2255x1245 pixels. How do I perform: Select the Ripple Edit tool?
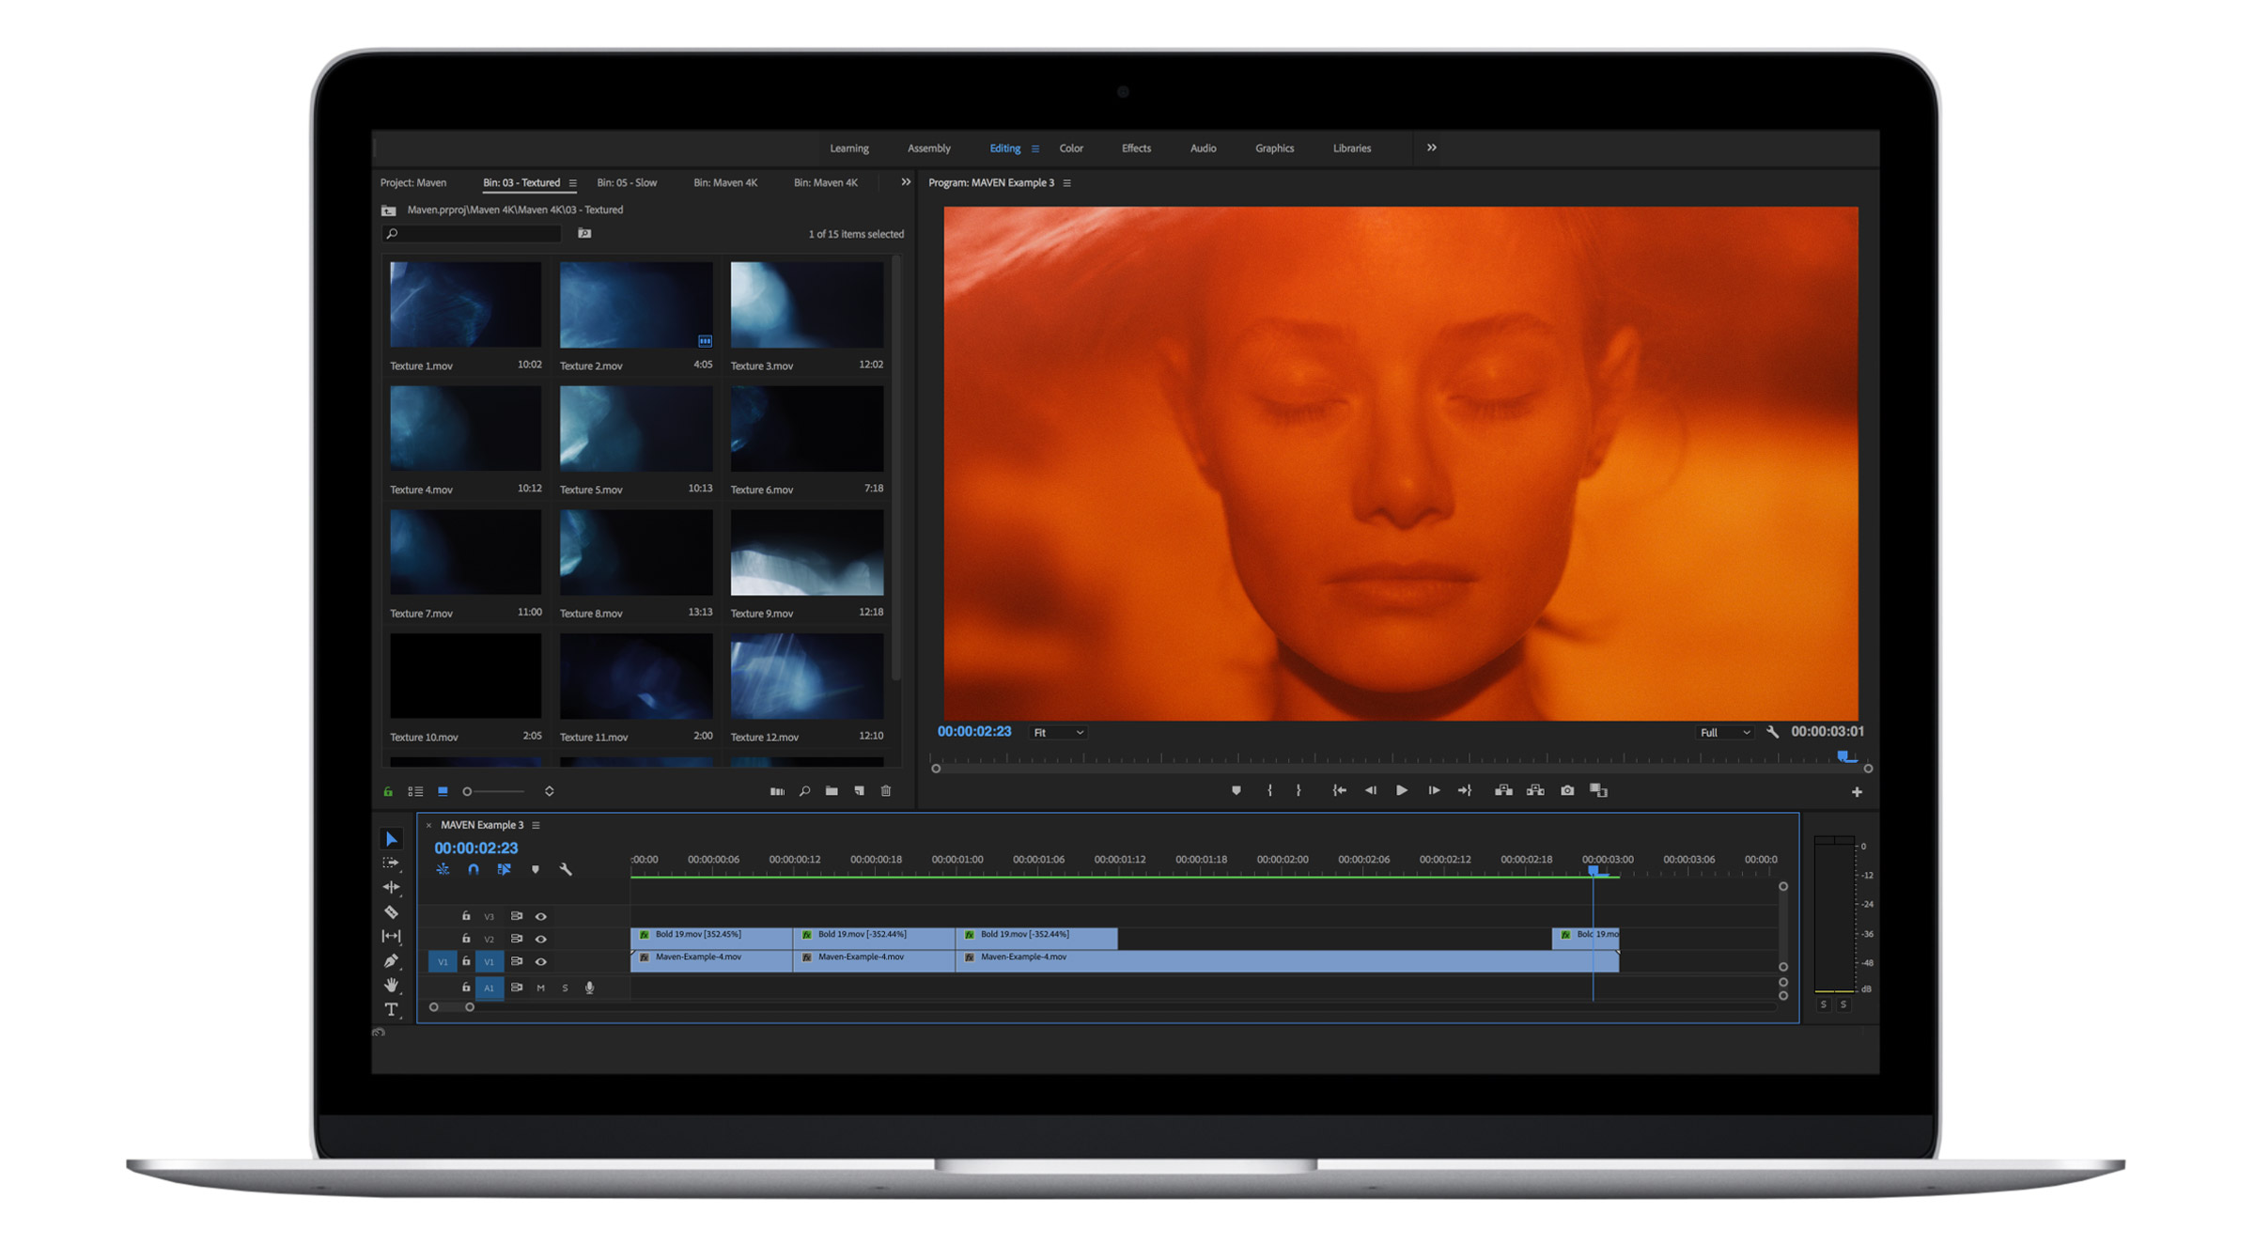[391, 887]
